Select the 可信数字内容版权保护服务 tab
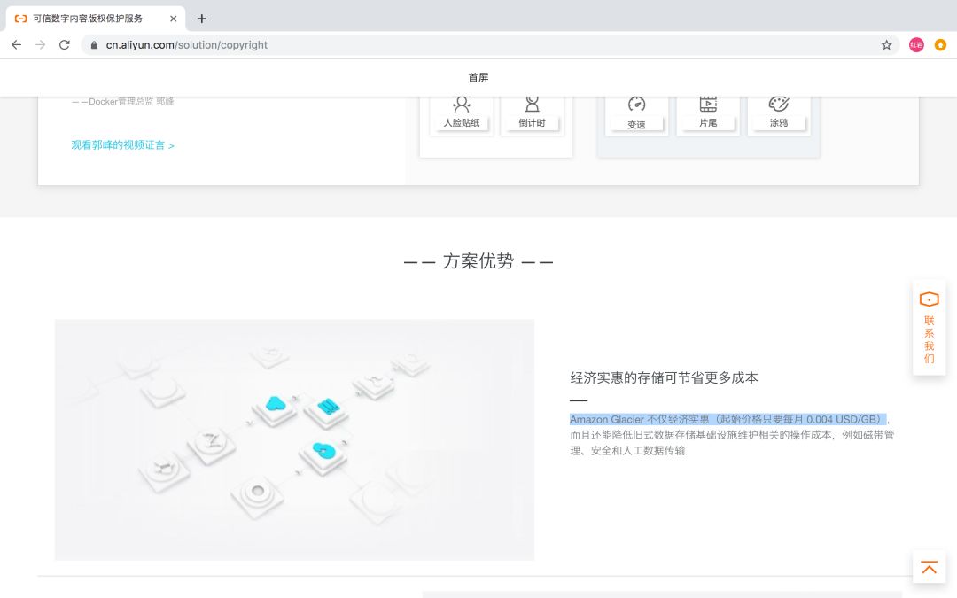957x598 pixels. pyautogui.click(x=95, y=19)
